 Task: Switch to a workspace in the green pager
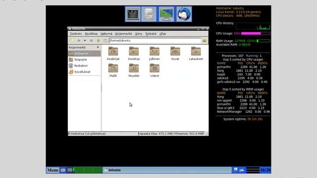(x=89, y=170)
